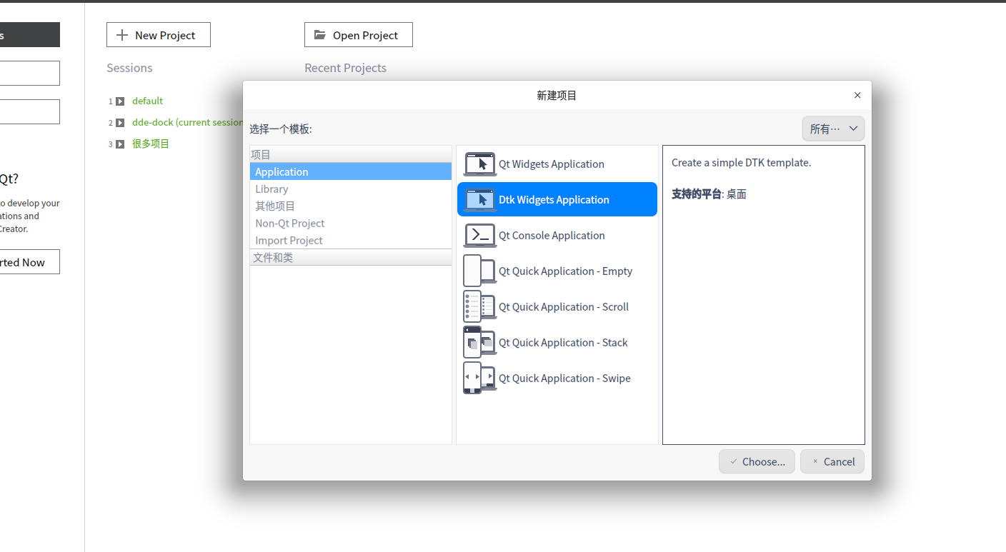
Task: Click the Qt Quick Application - Swipe label
Action: (564, 378)
